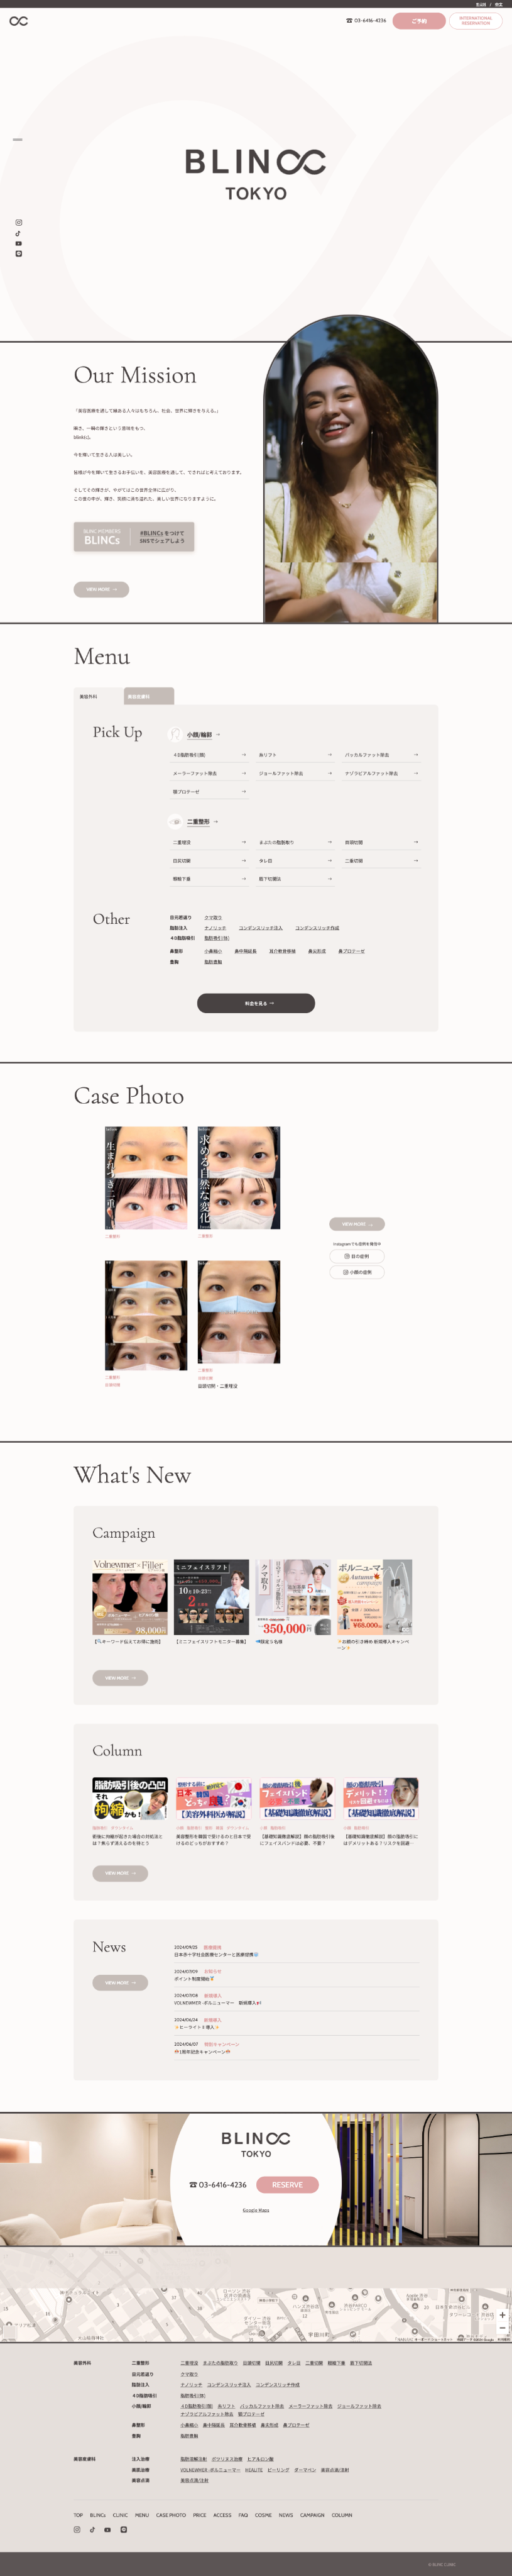Image resolution: width=512 pixels, height=2576 pixels.
Task: Click the footer YouTube icon
Action: click(x=108, y=2529)
